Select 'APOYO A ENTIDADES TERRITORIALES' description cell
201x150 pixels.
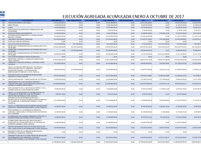28,70
